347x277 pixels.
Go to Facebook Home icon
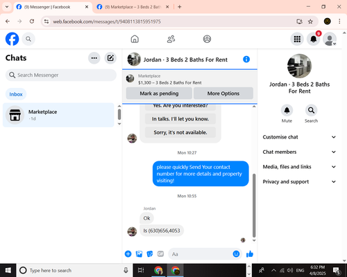(135, 39)
